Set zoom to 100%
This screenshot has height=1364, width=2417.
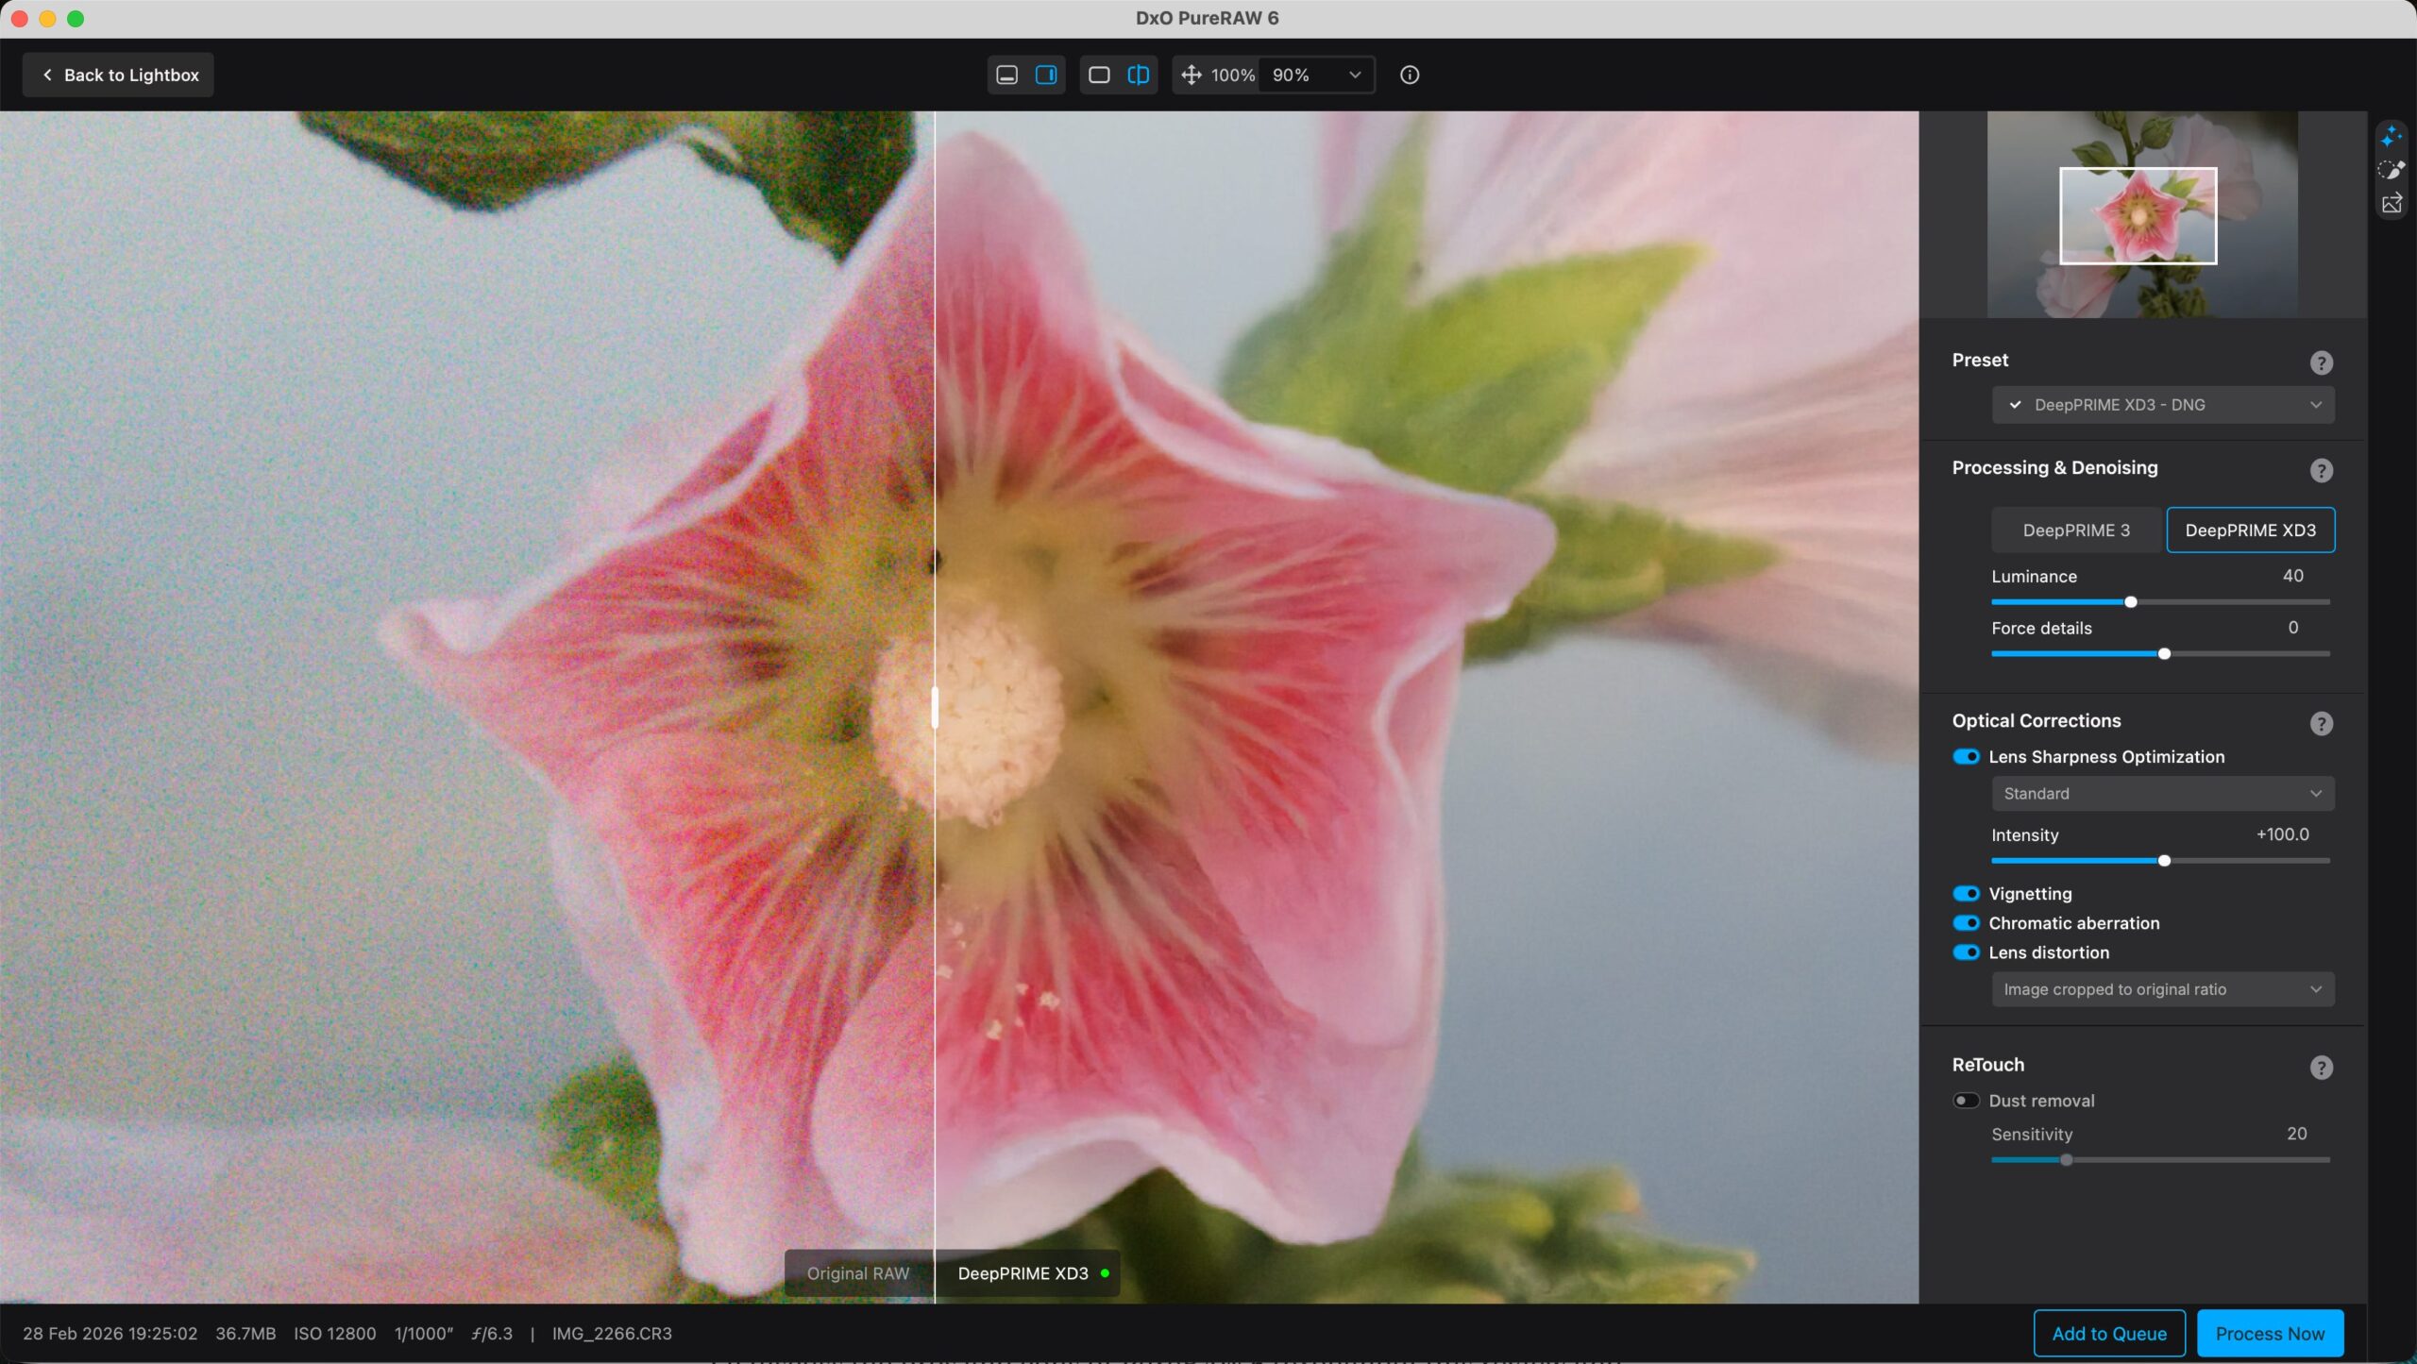point(1233,75)
